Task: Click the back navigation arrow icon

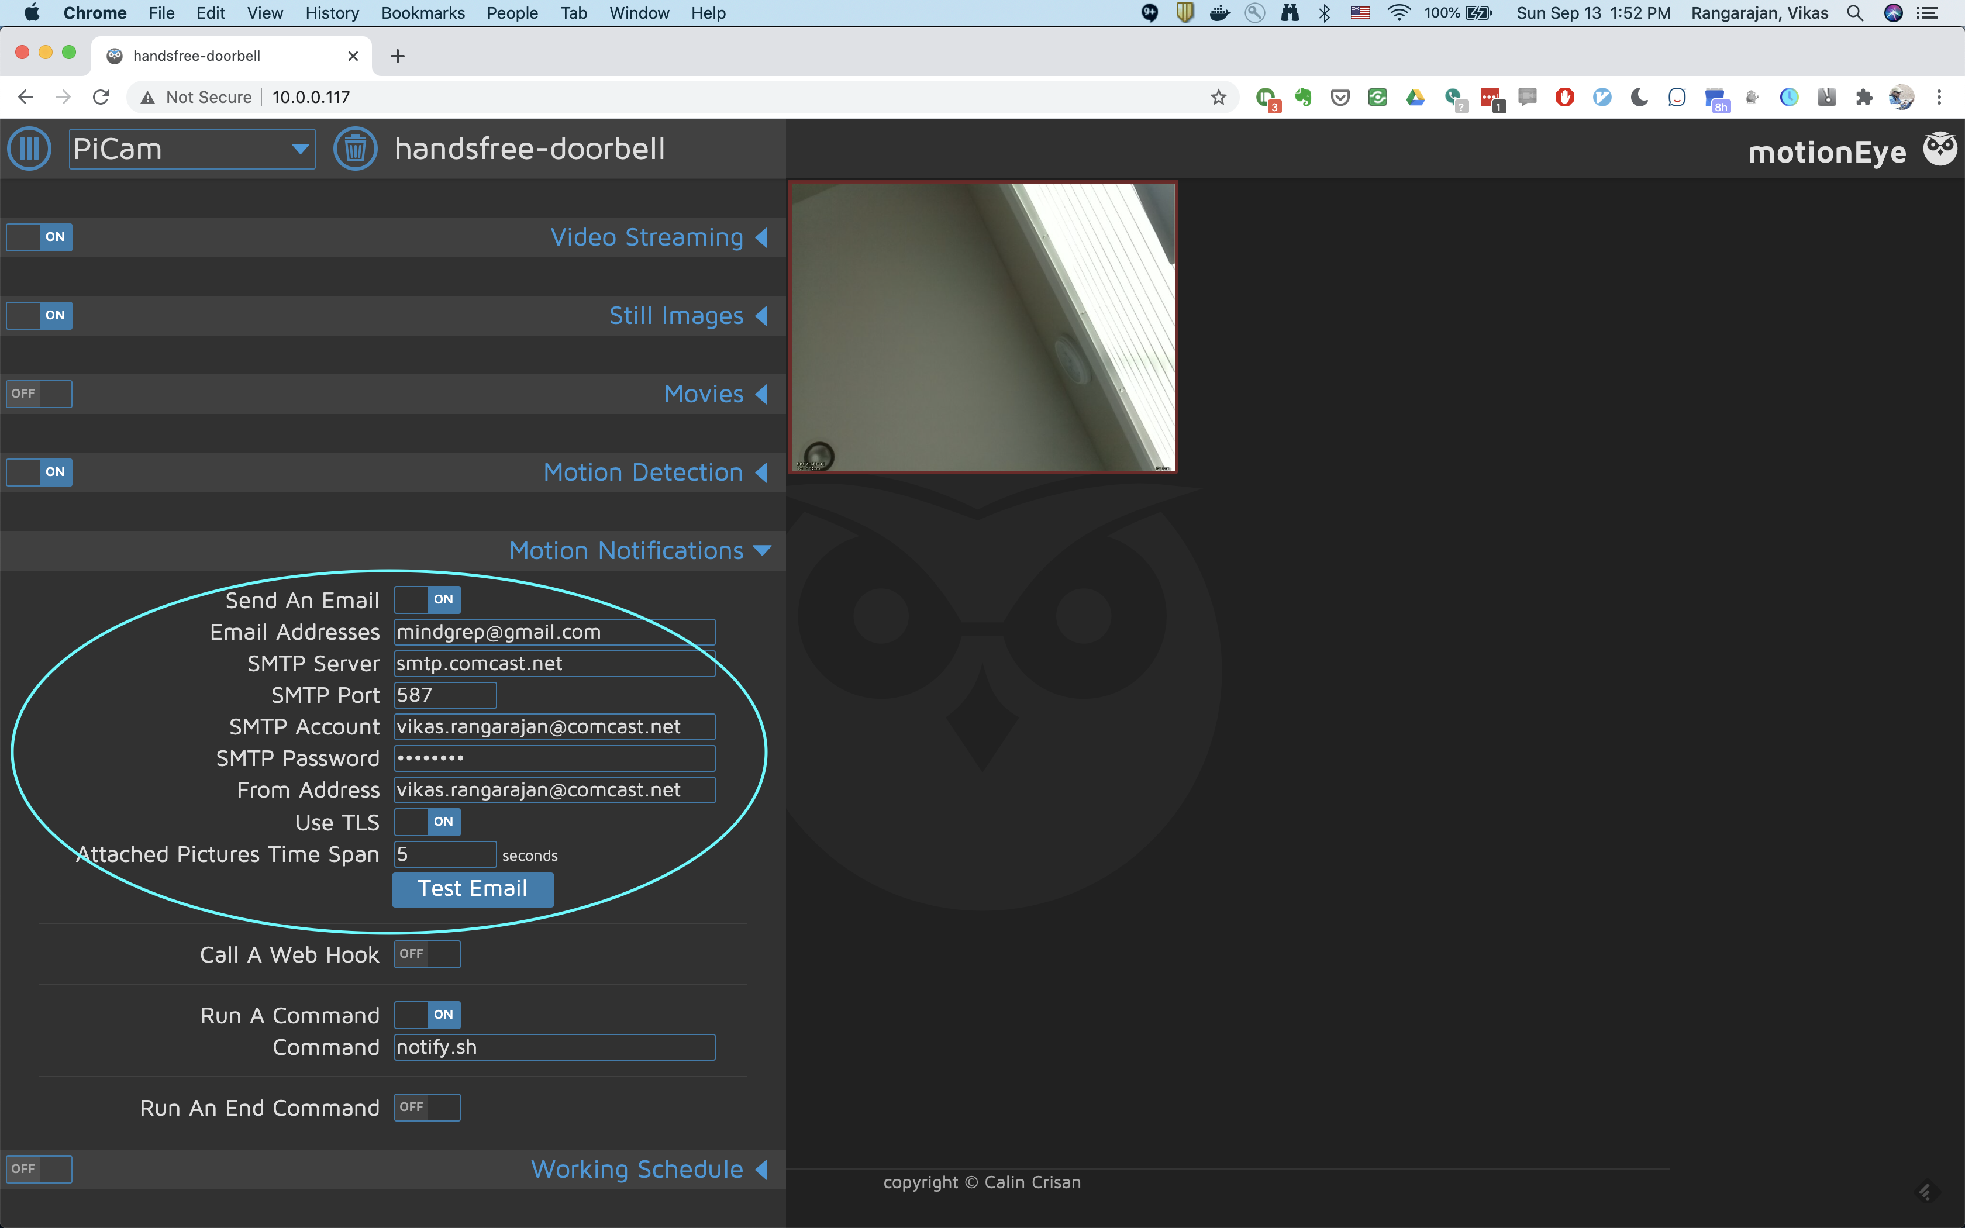Action: tap(26, 96)
